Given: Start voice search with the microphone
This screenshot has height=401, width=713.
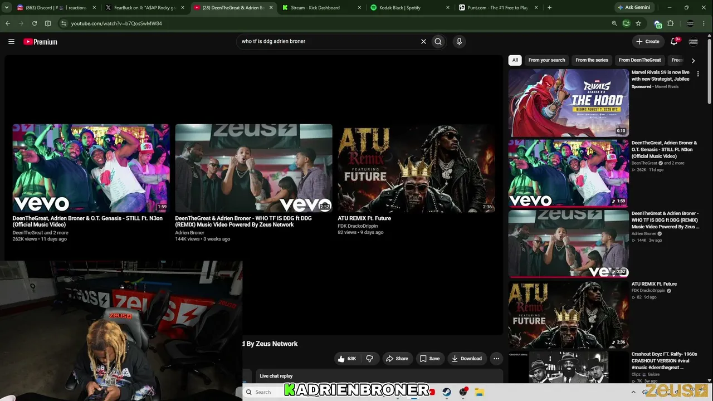Looking at the screenshot, I should coord(459,41).
